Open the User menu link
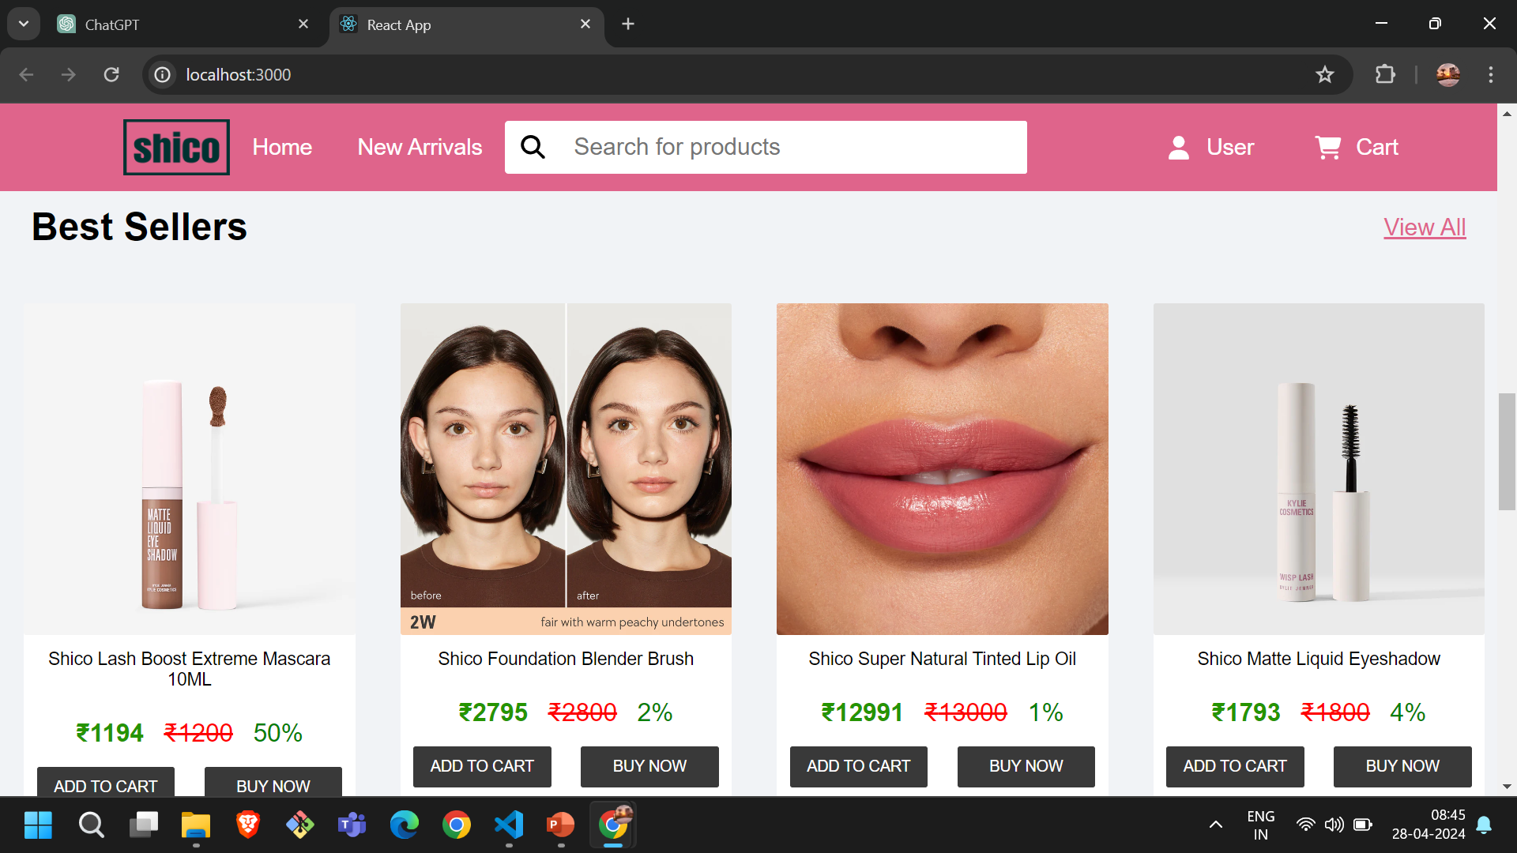Image resolution: width=1517 pixels, height=853 pixels. pos(1230,147)
